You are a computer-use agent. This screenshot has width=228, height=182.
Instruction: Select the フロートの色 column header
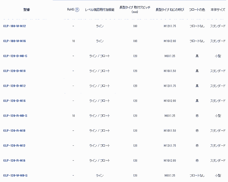pos(197,10)
